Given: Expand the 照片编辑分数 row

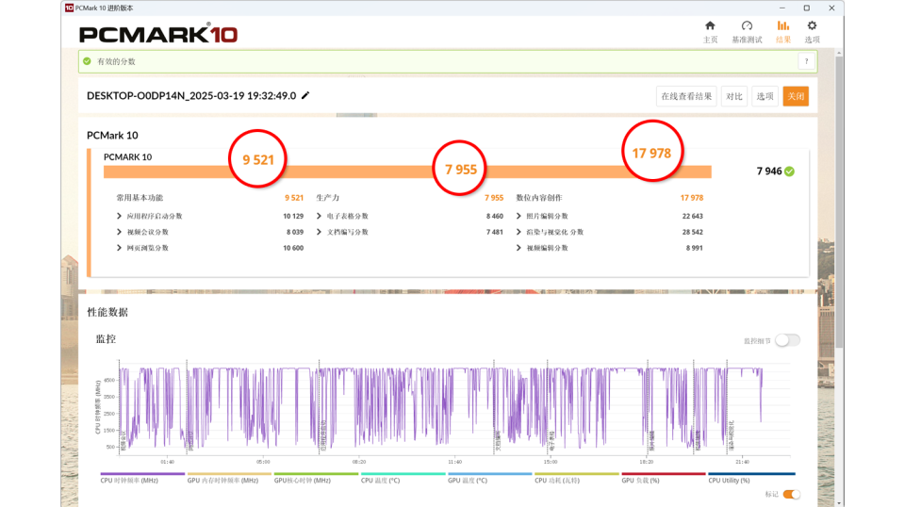Looking at the screenshot, I should point(518,216).
